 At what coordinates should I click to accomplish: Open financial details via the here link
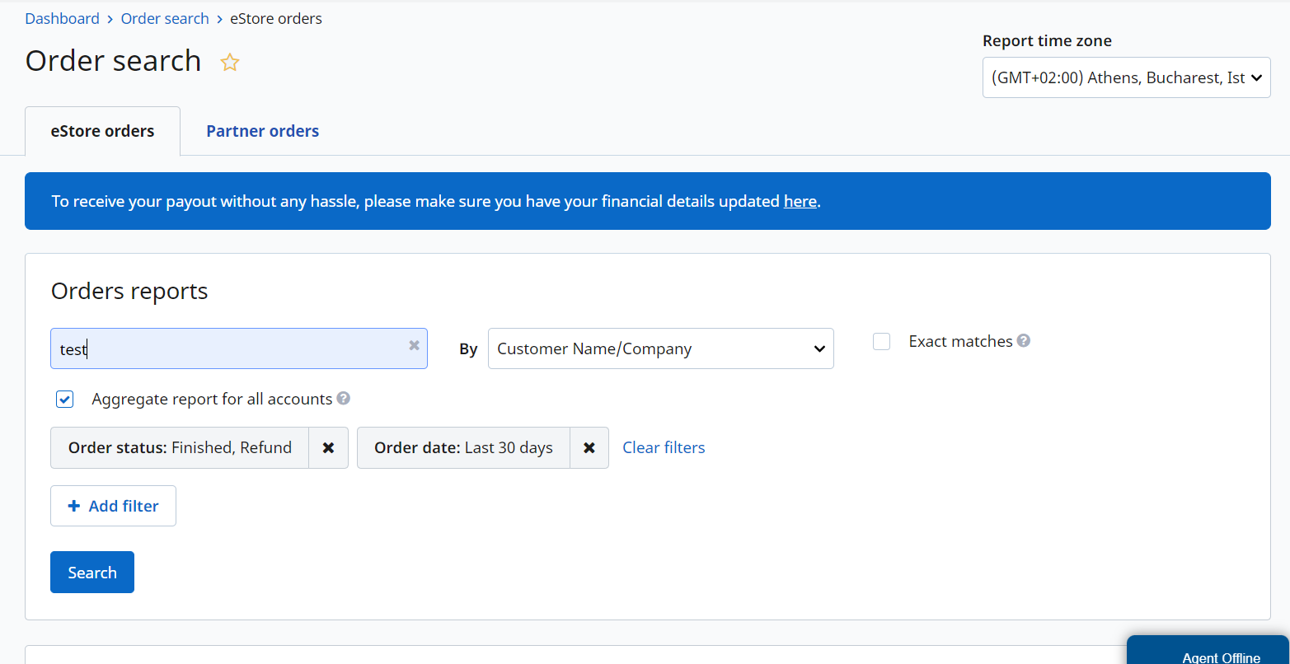click(x=799, y=200)
